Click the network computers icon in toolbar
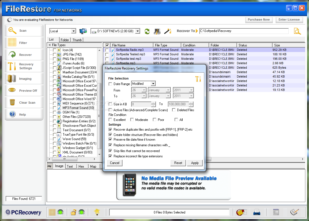The image size is (309, 221). click(x=83, y=31)
